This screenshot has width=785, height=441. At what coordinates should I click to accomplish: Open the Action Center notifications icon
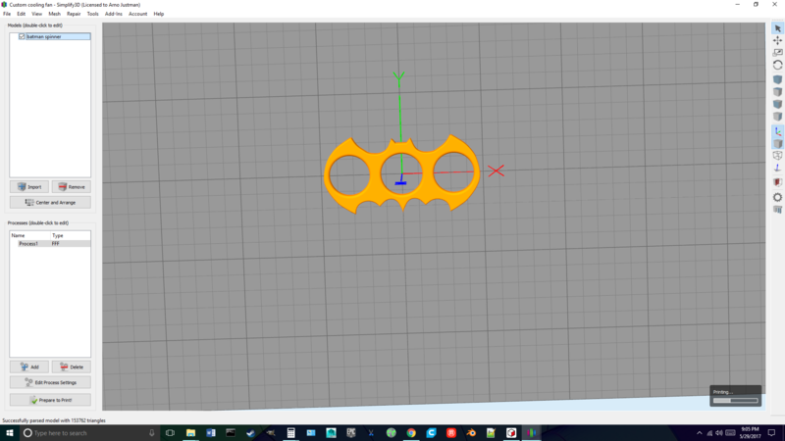pos(772,433)
